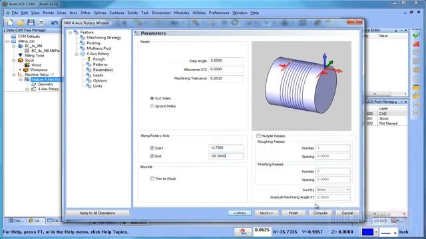Save with the floppy disk toolbar icon

(31, 23)
